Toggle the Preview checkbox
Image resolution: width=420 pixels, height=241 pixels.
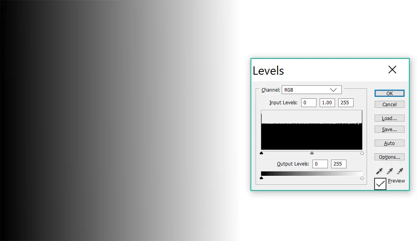click(380, 184)
